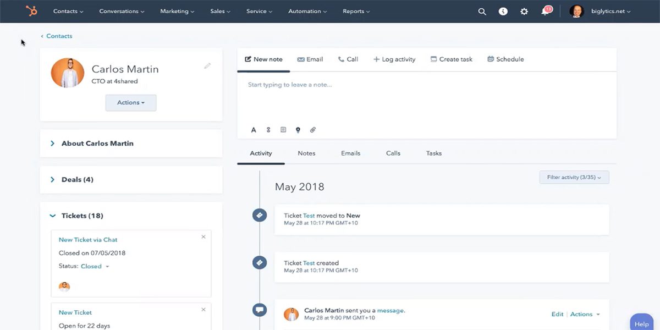Switch to the Notes tab
Viewport: 660px width, 330px height.
pos(306,153)
